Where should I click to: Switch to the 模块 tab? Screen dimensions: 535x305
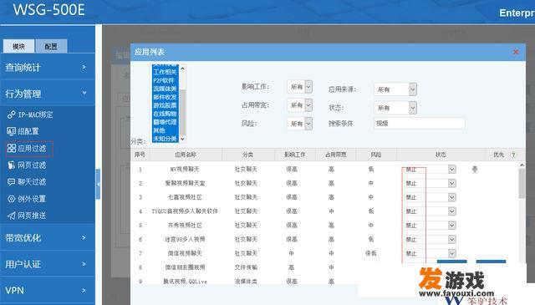point(18,47)
